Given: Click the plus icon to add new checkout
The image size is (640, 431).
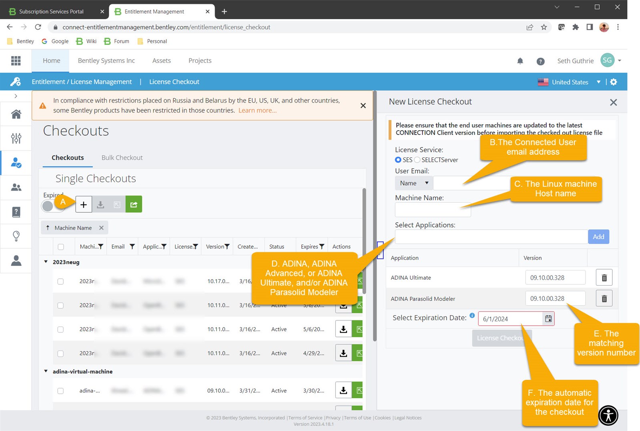Looking at the screenshot, I should (84, 204).
